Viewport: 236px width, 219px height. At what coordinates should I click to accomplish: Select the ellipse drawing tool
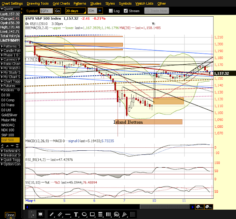pyautogui.click(x=84, y=214)
